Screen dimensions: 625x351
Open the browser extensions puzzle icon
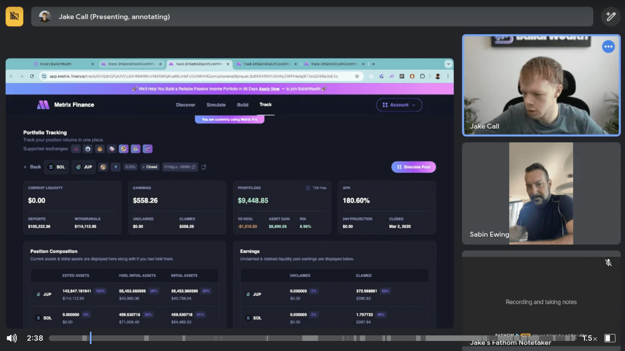tap(422, 76)
